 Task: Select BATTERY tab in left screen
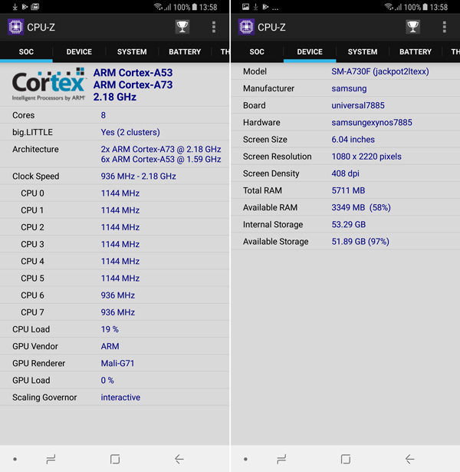185,52
